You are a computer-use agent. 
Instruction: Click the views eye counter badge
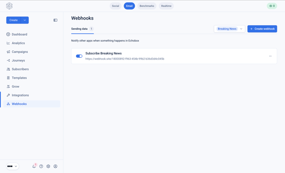pyautogui.click(x=272, y=6)
